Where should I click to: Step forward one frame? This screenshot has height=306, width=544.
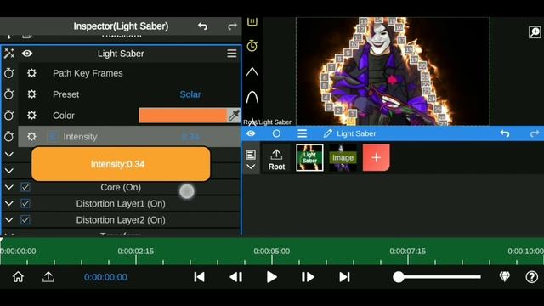[308, 277]
